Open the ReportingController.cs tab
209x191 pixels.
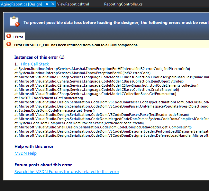click(123, 4)
